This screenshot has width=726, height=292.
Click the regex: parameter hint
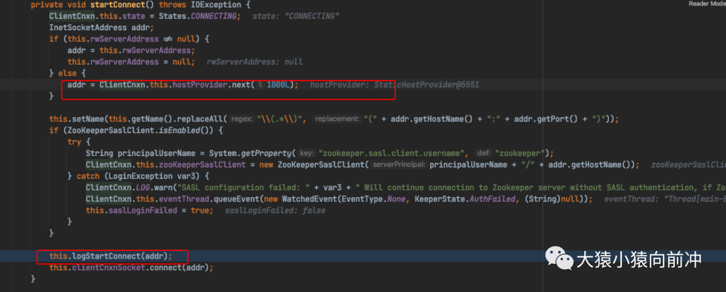tap(242, 119)
